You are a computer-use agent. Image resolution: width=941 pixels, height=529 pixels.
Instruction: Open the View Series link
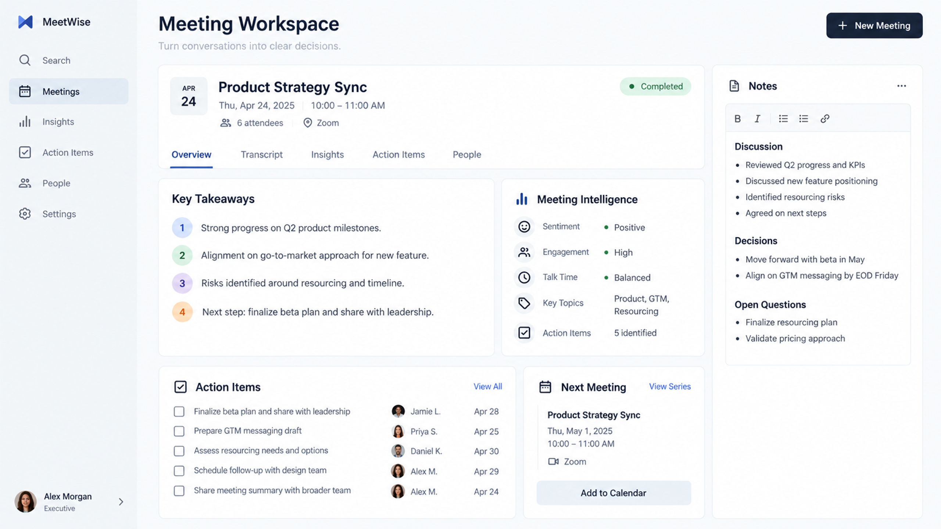(670, 386)
